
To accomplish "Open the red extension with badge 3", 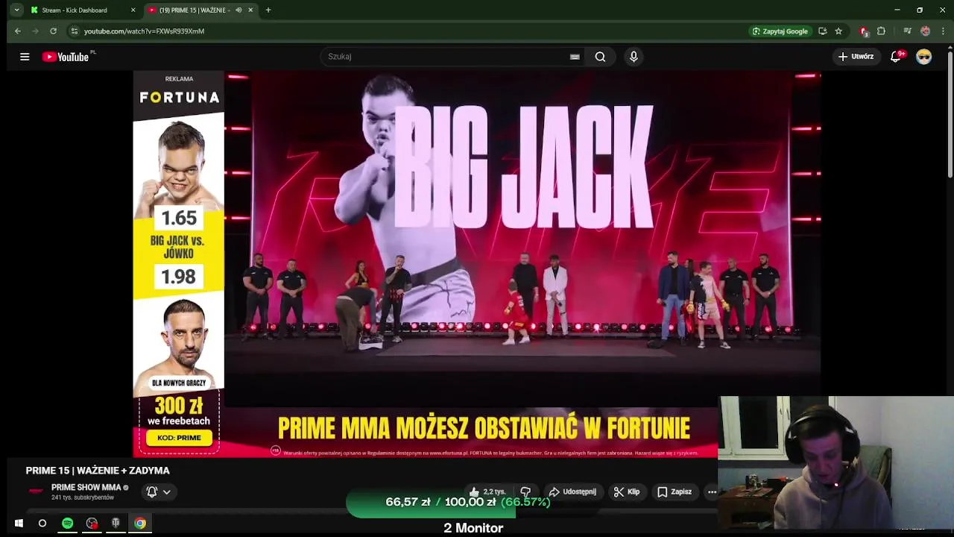I will pos(864,31).
